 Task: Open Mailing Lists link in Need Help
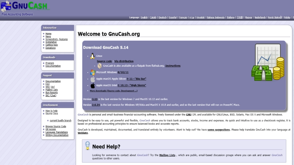(167, 155)
